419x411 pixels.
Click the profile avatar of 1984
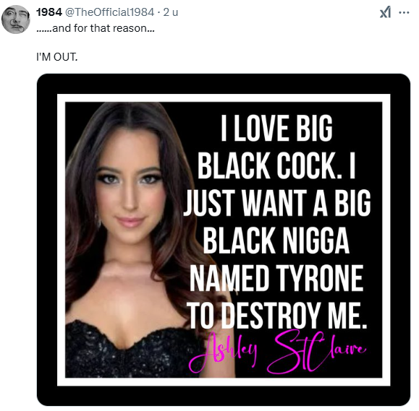pos(15,20)
